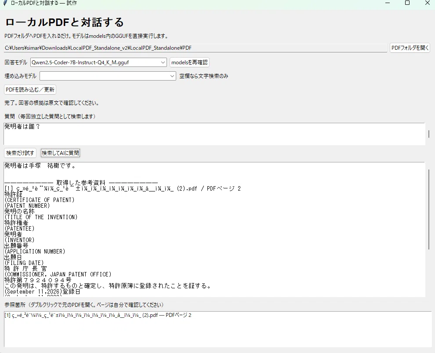435x353 pixels.
Task: Click the 検索だけ試す button
Action: tap(20, 153)
